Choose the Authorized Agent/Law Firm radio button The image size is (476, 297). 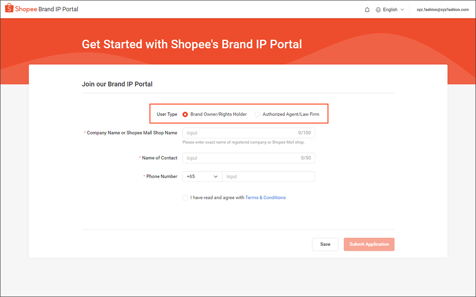258,115
